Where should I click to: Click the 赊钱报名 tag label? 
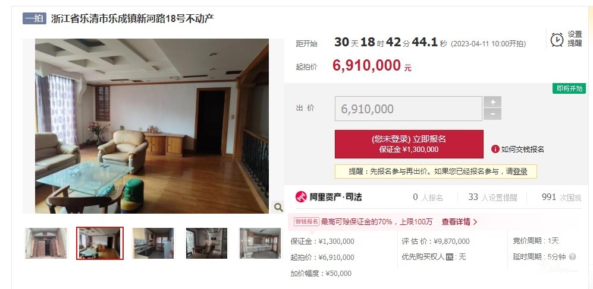[x=306, y=222]
